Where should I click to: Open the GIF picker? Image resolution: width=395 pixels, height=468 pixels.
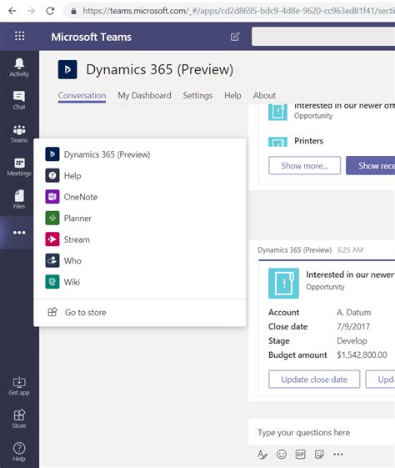[x=301, y=455]
